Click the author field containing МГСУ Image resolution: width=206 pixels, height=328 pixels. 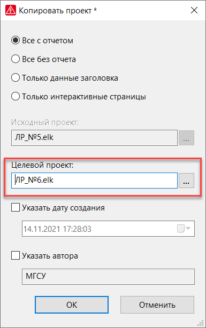pyautogui.click(x=108, y=277)
